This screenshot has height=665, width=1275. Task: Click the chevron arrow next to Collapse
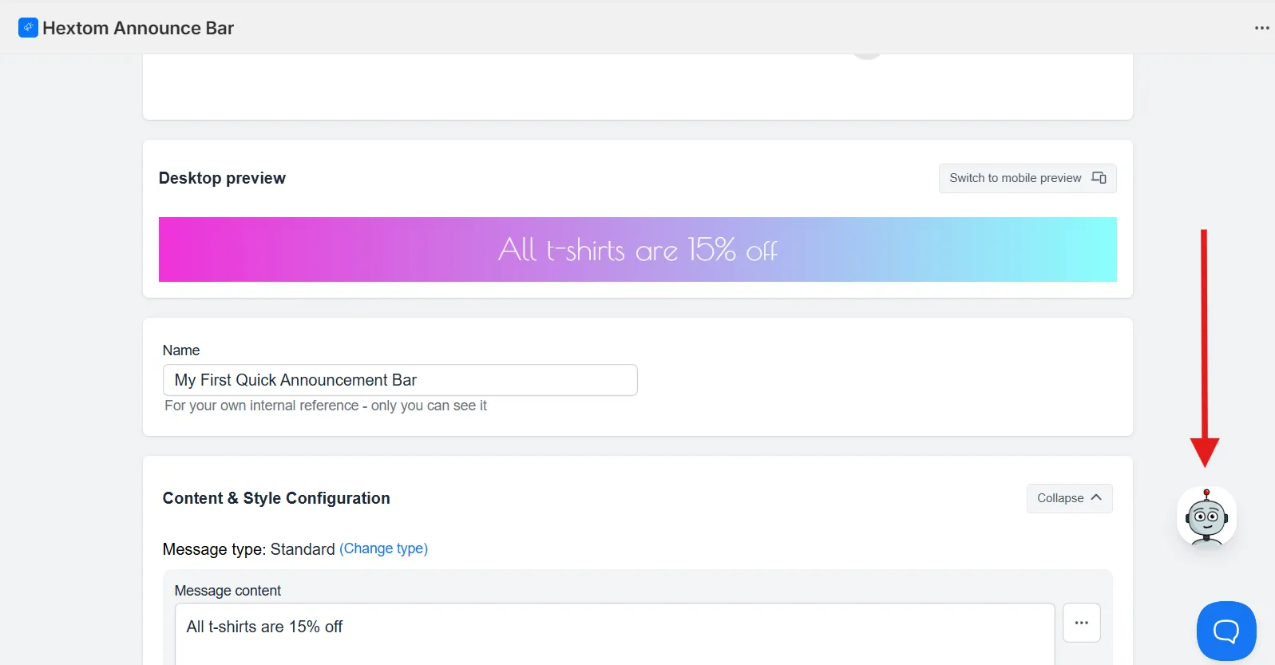(x=1096, y=497)
